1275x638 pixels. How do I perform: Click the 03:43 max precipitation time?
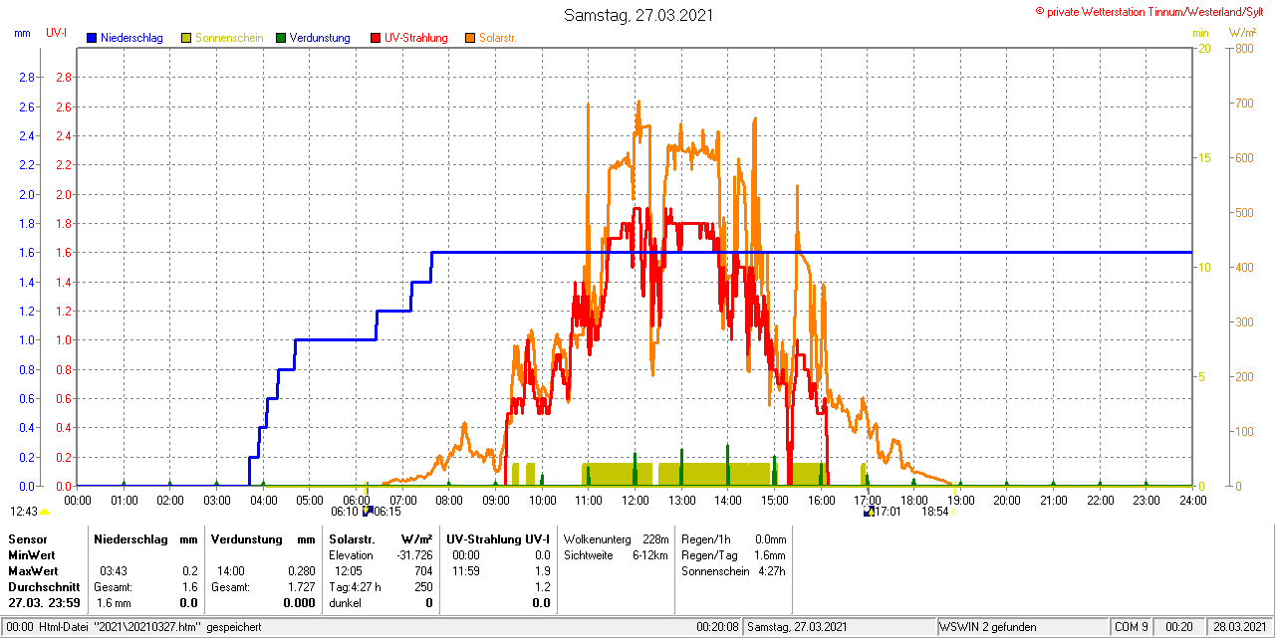113,570
